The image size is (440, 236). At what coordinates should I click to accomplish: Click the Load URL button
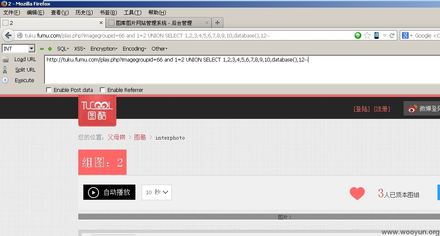click(25, 59)
